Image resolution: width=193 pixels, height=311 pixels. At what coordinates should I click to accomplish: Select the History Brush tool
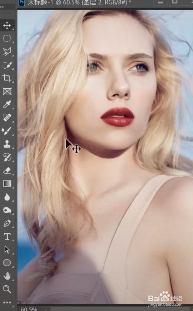pyautogui.click(x=7, y=157)
